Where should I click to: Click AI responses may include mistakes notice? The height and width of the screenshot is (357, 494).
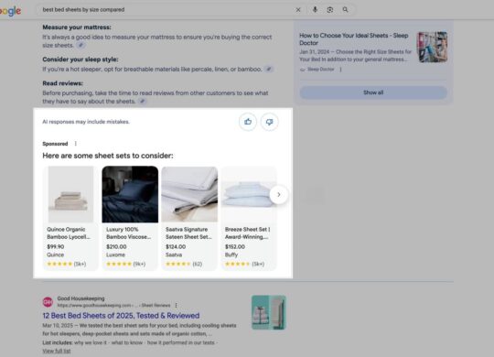[x=86, y=122]
